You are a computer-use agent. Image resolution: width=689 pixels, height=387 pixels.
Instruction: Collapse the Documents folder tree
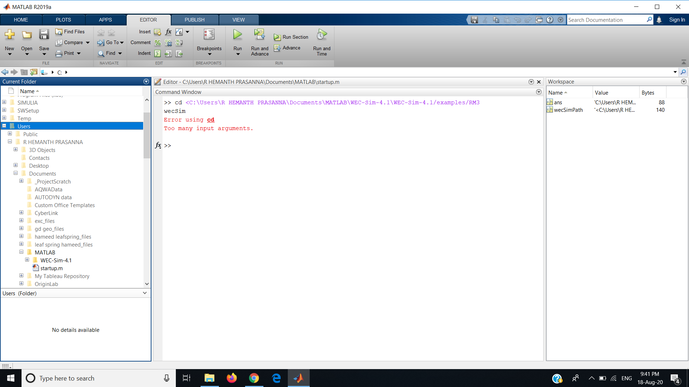15,173
